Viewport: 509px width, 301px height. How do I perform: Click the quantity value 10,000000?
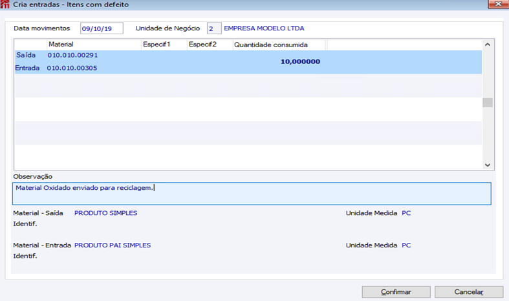click(300, 61)
